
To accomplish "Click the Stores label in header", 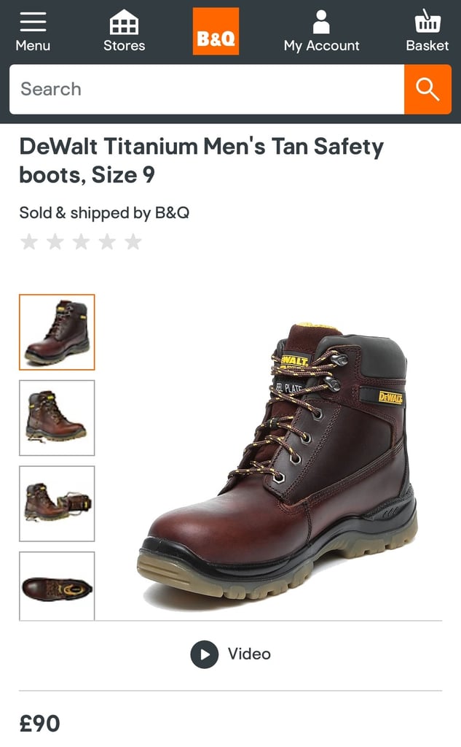I will 124,46.
